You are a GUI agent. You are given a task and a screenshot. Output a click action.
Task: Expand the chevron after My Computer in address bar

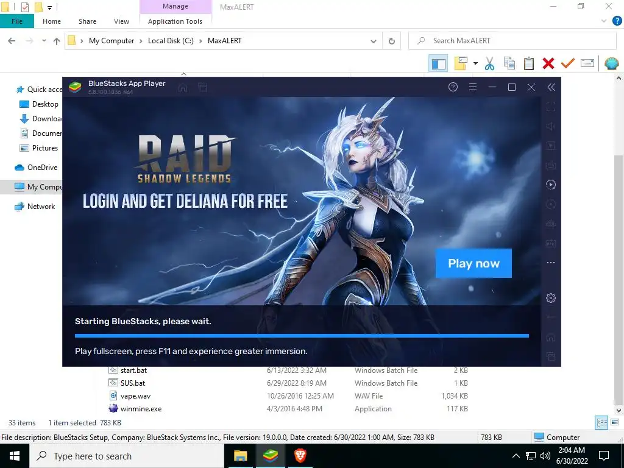141,41
